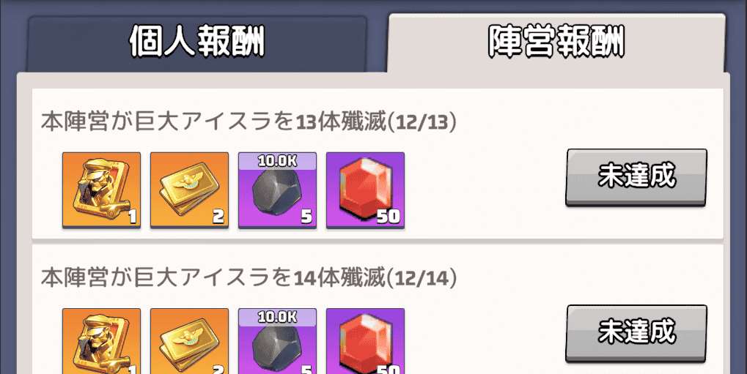The height and width of the screenshot is (374, 747).
Task: Click the (12/14) progress counter text
Action: click(422, 277)
